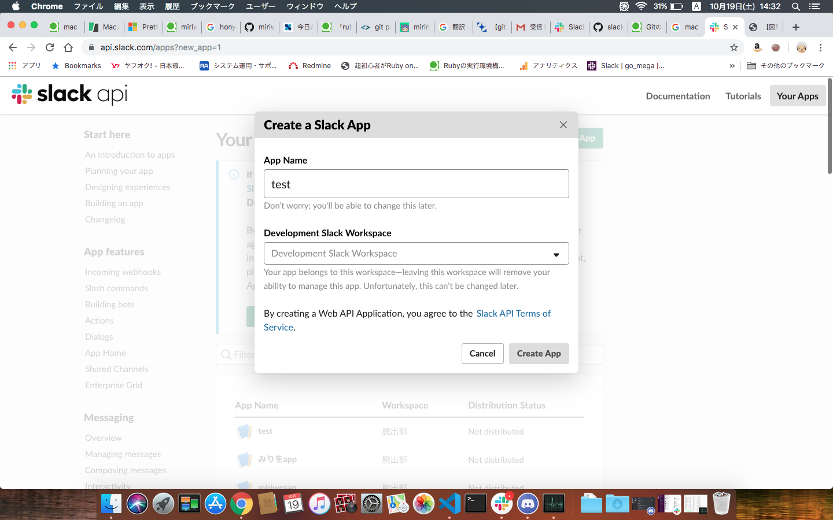Open the Slack | go_mega bookmark
Image resolution: width=833 pixels, height=520 pixels.
tap(626, 66)
